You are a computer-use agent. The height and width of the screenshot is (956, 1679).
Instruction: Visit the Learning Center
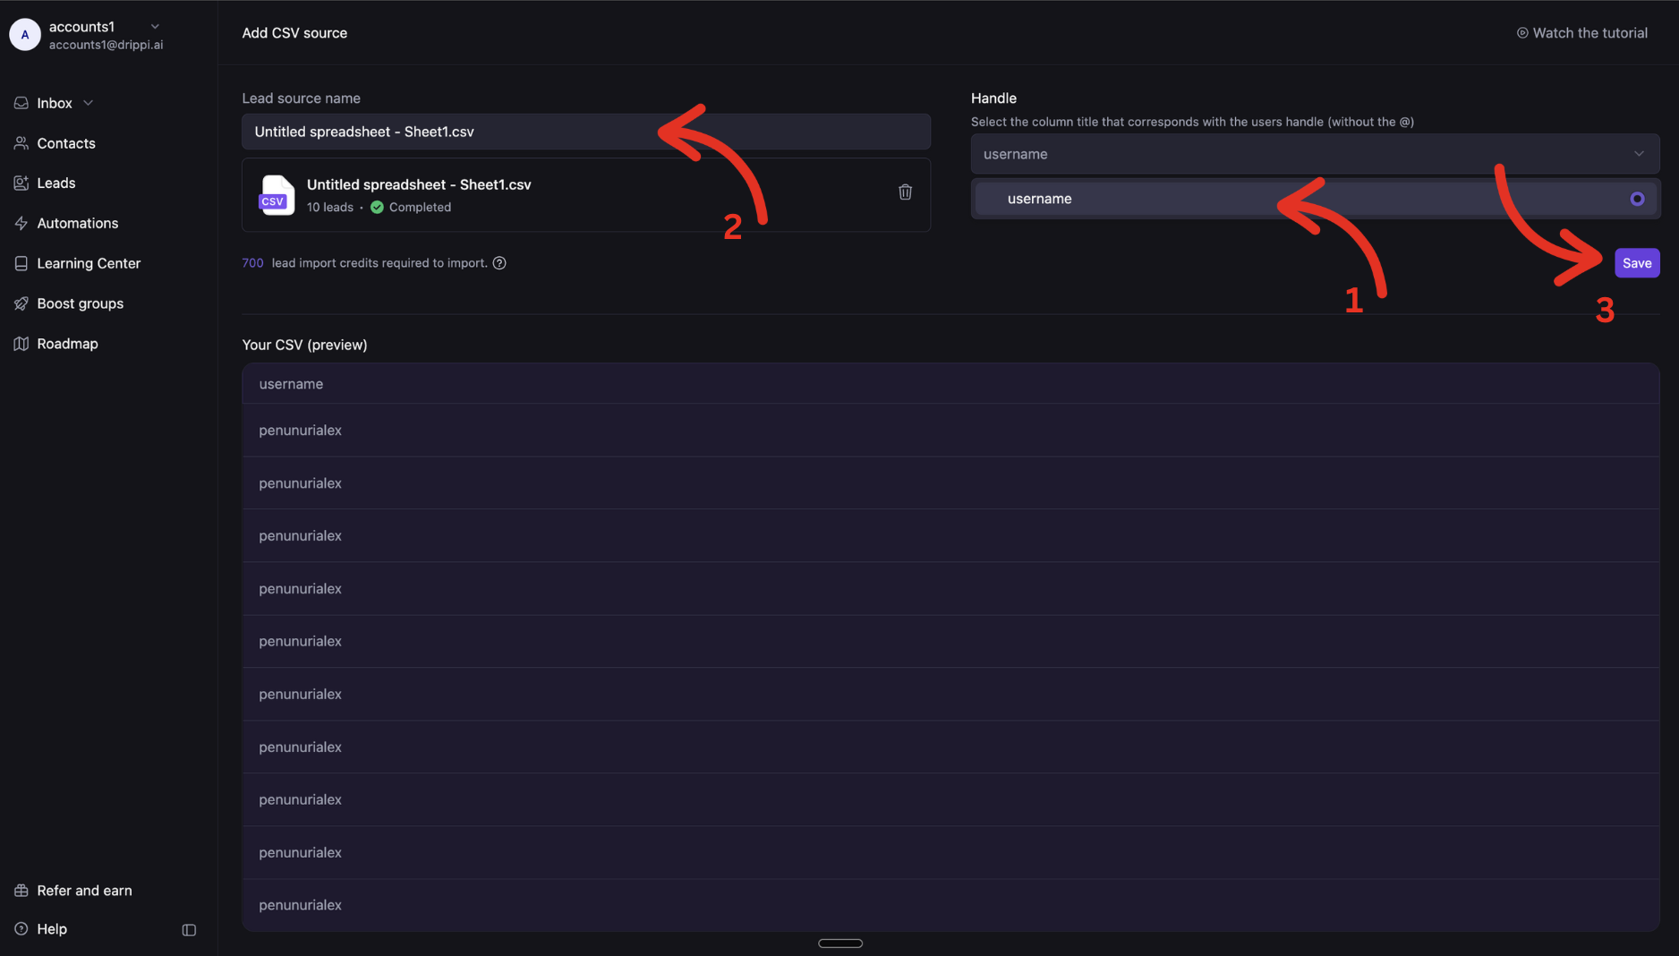coord(88,263)
